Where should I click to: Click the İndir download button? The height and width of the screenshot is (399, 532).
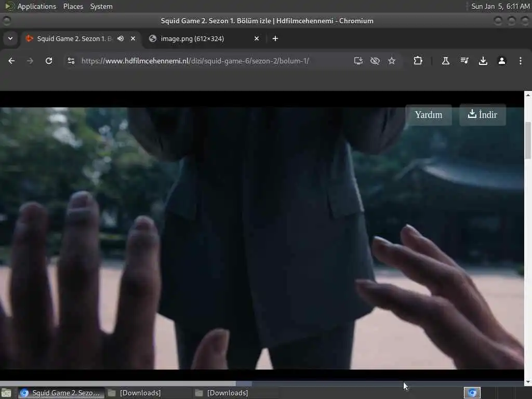pyautogui.click(x=483, y=115)
